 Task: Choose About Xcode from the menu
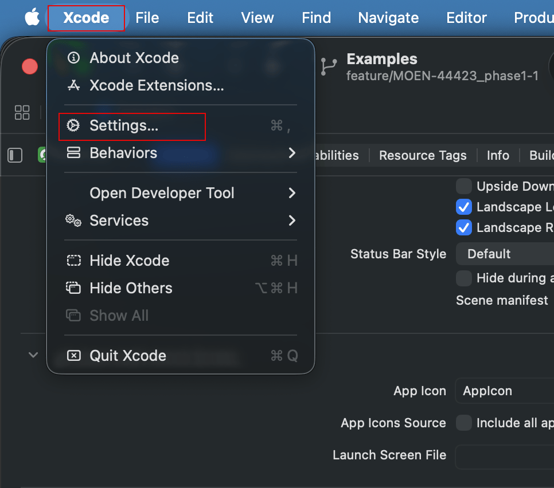[181, 58]
